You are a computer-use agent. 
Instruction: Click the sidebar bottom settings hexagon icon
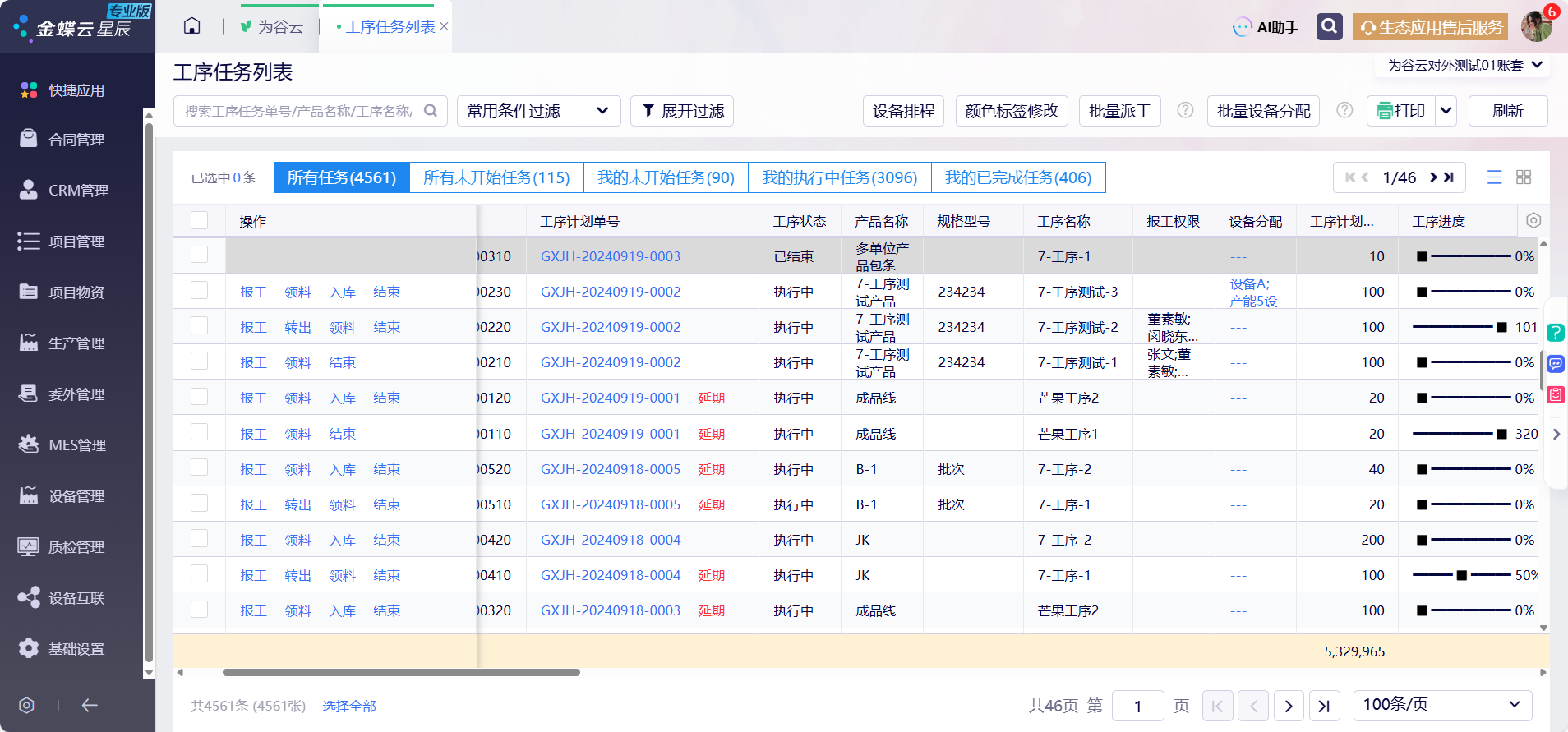[26, 705]
